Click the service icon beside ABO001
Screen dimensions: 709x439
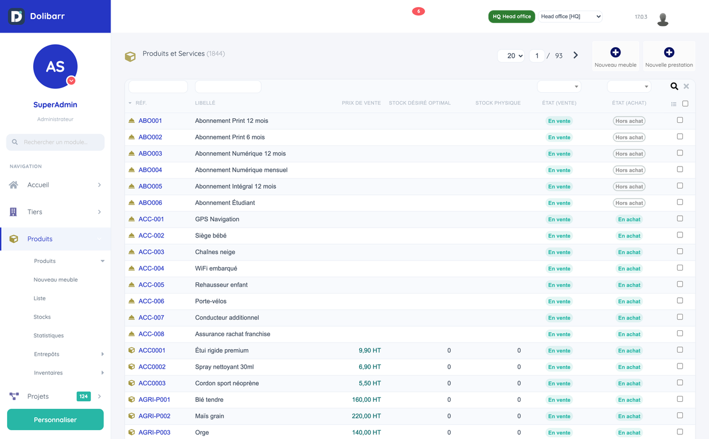pyautogui.click(x=132, y=121)
